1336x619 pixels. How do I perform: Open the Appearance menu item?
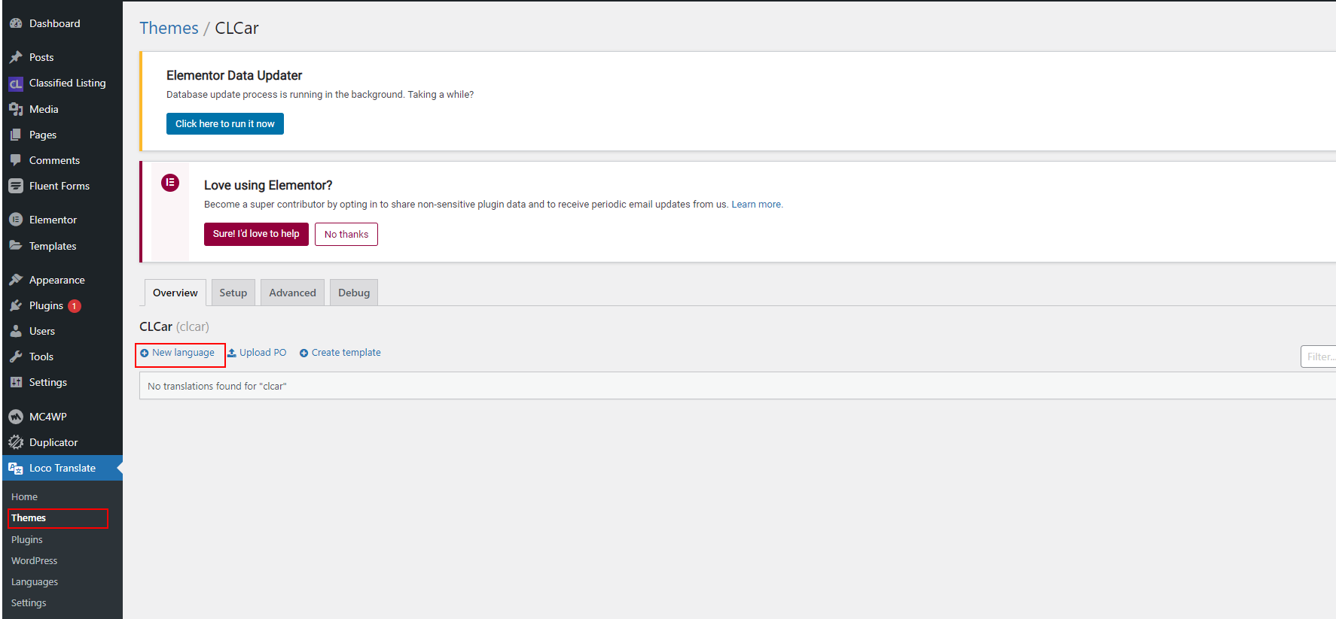pos(62,280)
